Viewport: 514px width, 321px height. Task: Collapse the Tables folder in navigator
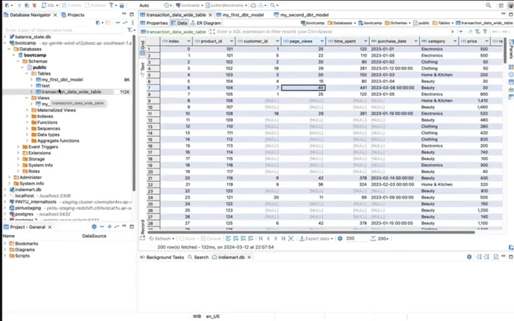pos(27,73)
